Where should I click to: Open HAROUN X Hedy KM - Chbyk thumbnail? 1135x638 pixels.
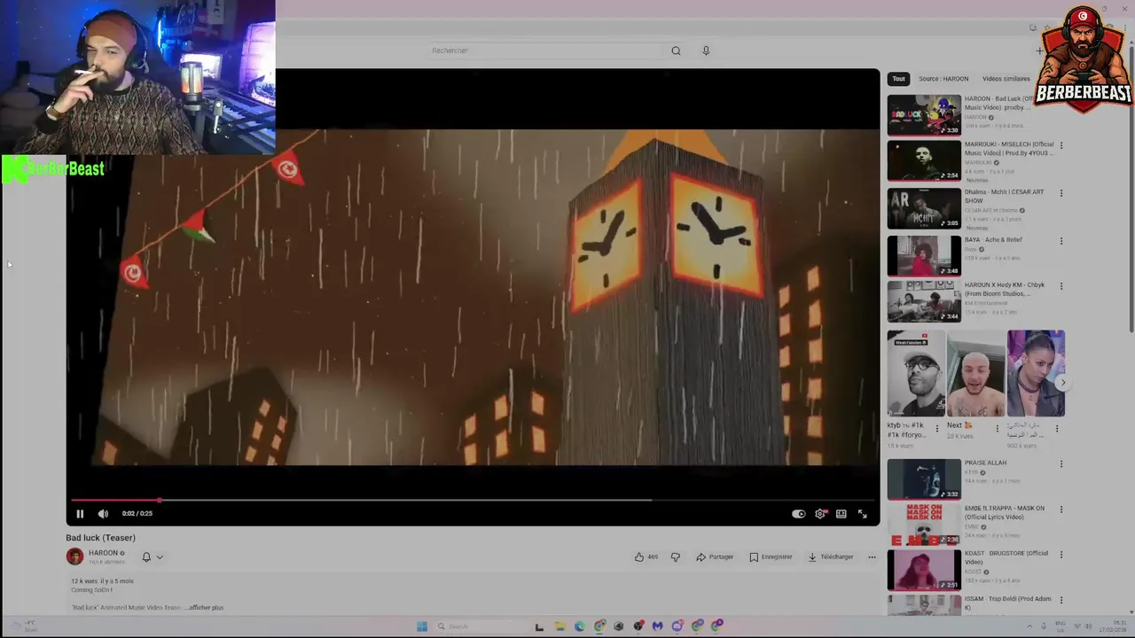[x=924, y=301]
